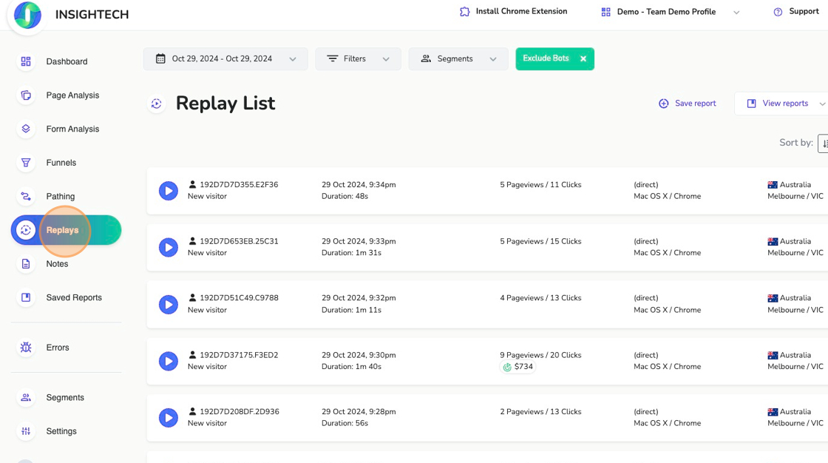Screen dimensions: 828x463
Task: Play replay for visitor 192D7D37175.F3ED2
Action: 169,361
